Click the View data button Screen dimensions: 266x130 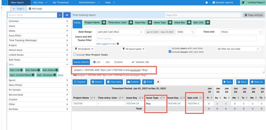pyautogui.click(x=115, y=82)
